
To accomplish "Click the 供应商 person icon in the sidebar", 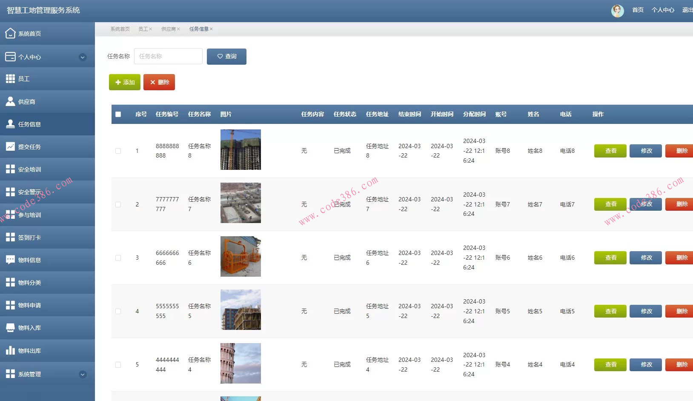I will 10,101.
